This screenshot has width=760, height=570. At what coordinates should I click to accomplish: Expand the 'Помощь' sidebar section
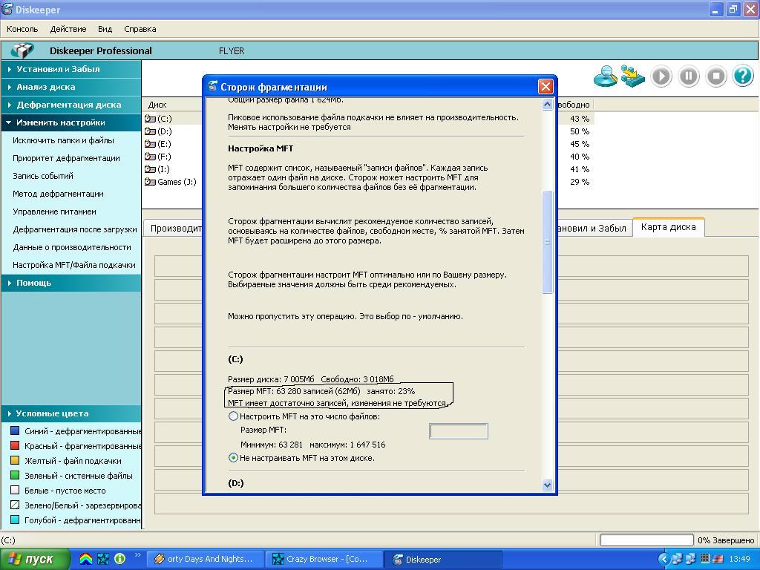pyautogui.click(x=71, y=283)
